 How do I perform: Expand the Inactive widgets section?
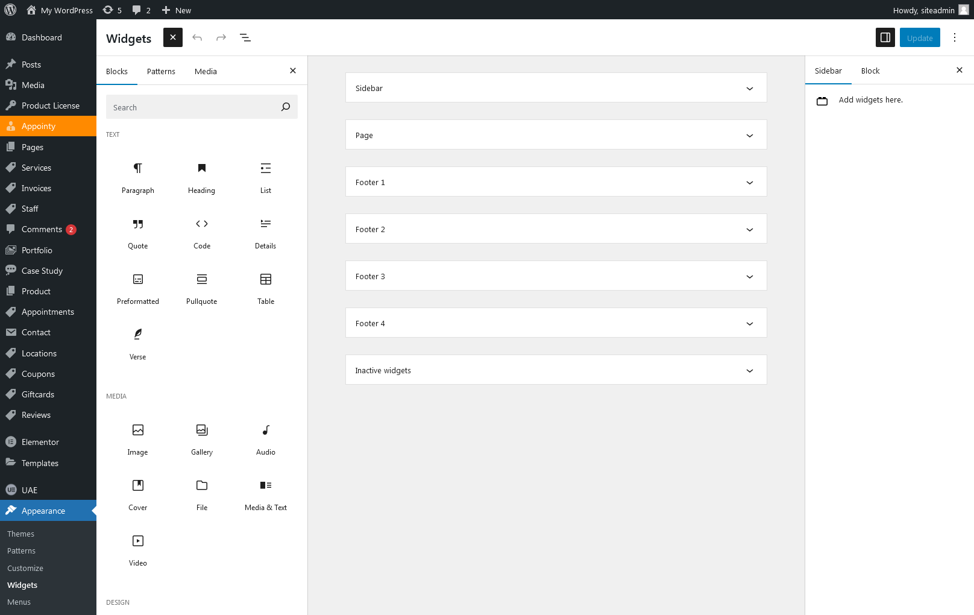(556, 370)
